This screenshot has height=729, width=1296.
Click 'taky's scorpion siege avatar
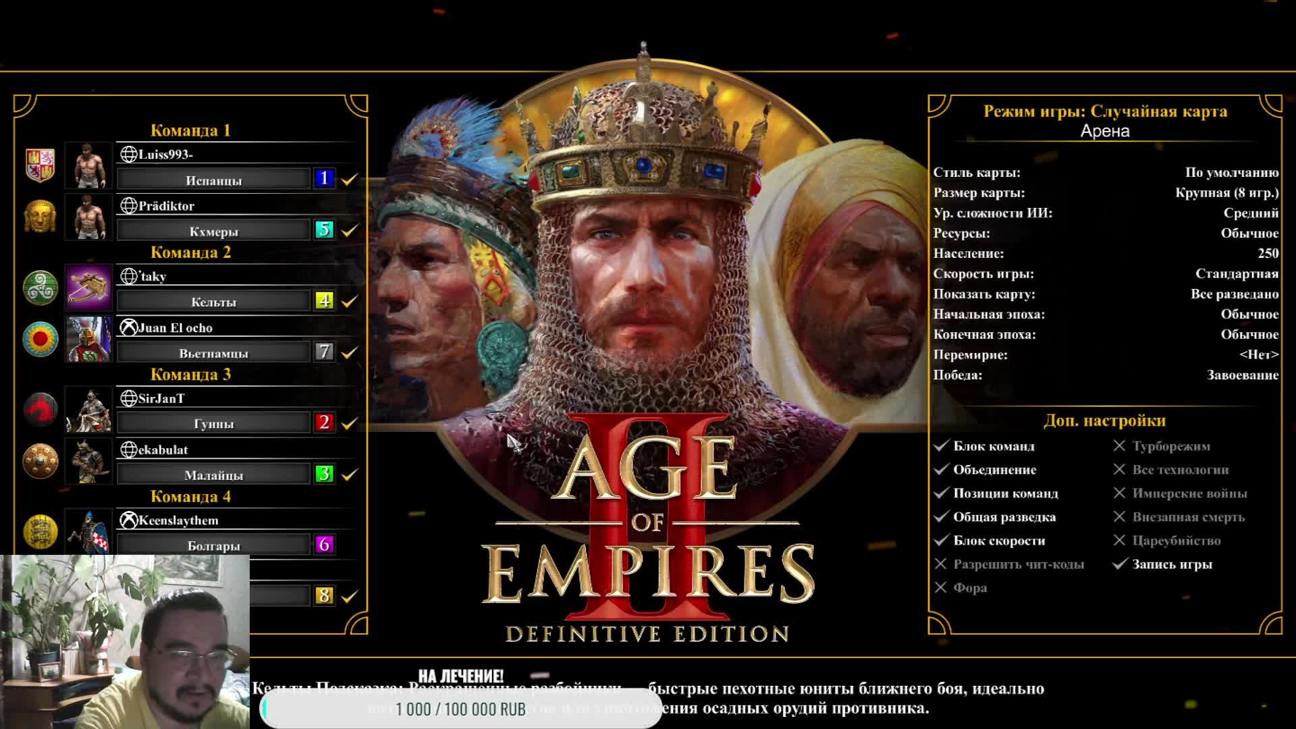(88, 288)
